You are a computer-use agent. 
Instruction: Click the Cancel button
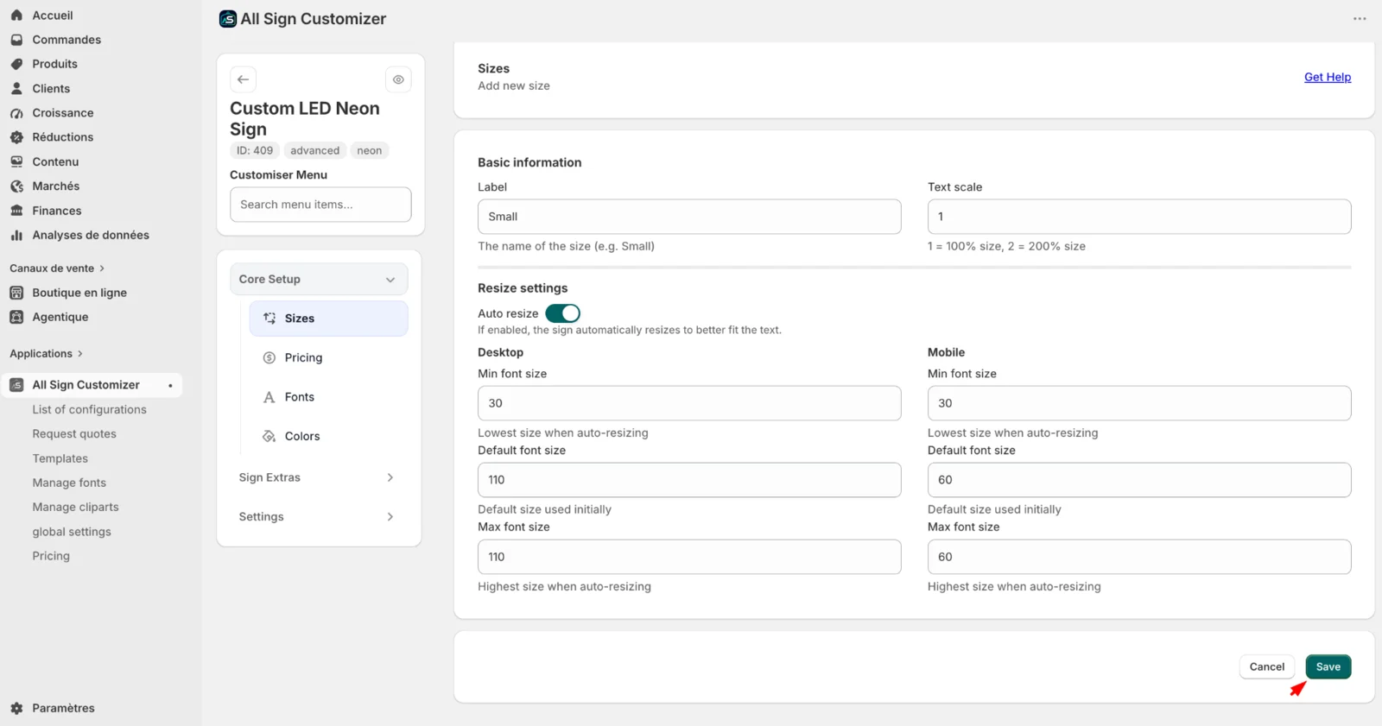point(1267,666)
